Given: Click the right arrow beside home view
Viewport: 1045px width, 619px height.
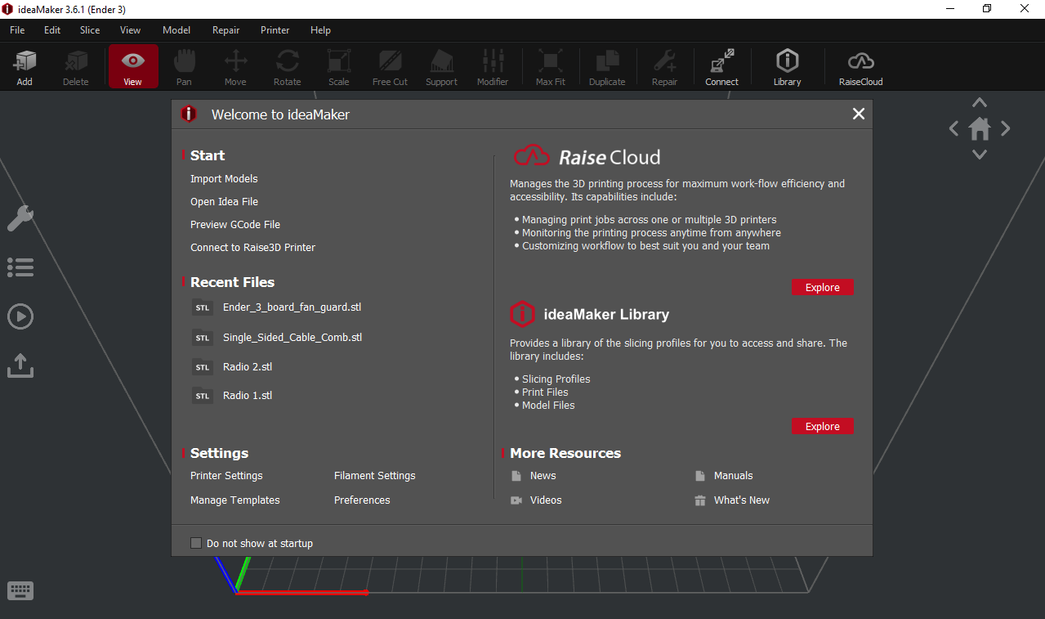Looking at the screenshot, I should [x=1006, y=128].
